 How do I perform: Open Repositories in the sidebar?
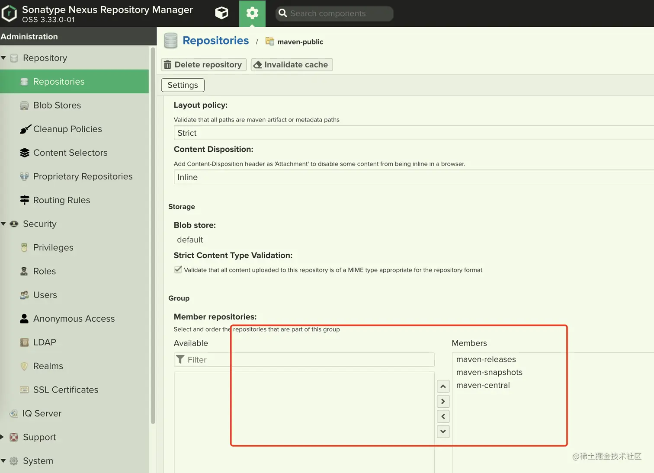point(74,81)
